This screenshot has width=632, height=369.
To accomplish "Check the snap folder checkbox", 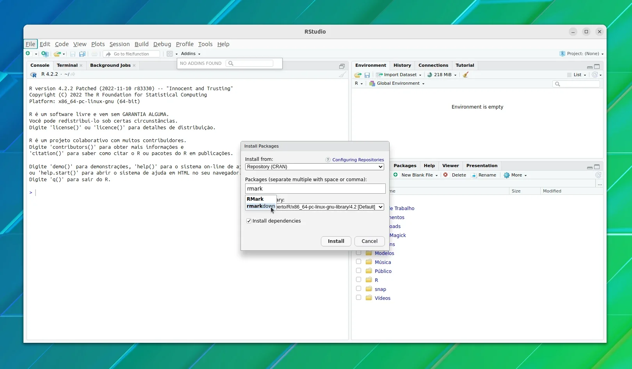I will click(358, 289).
